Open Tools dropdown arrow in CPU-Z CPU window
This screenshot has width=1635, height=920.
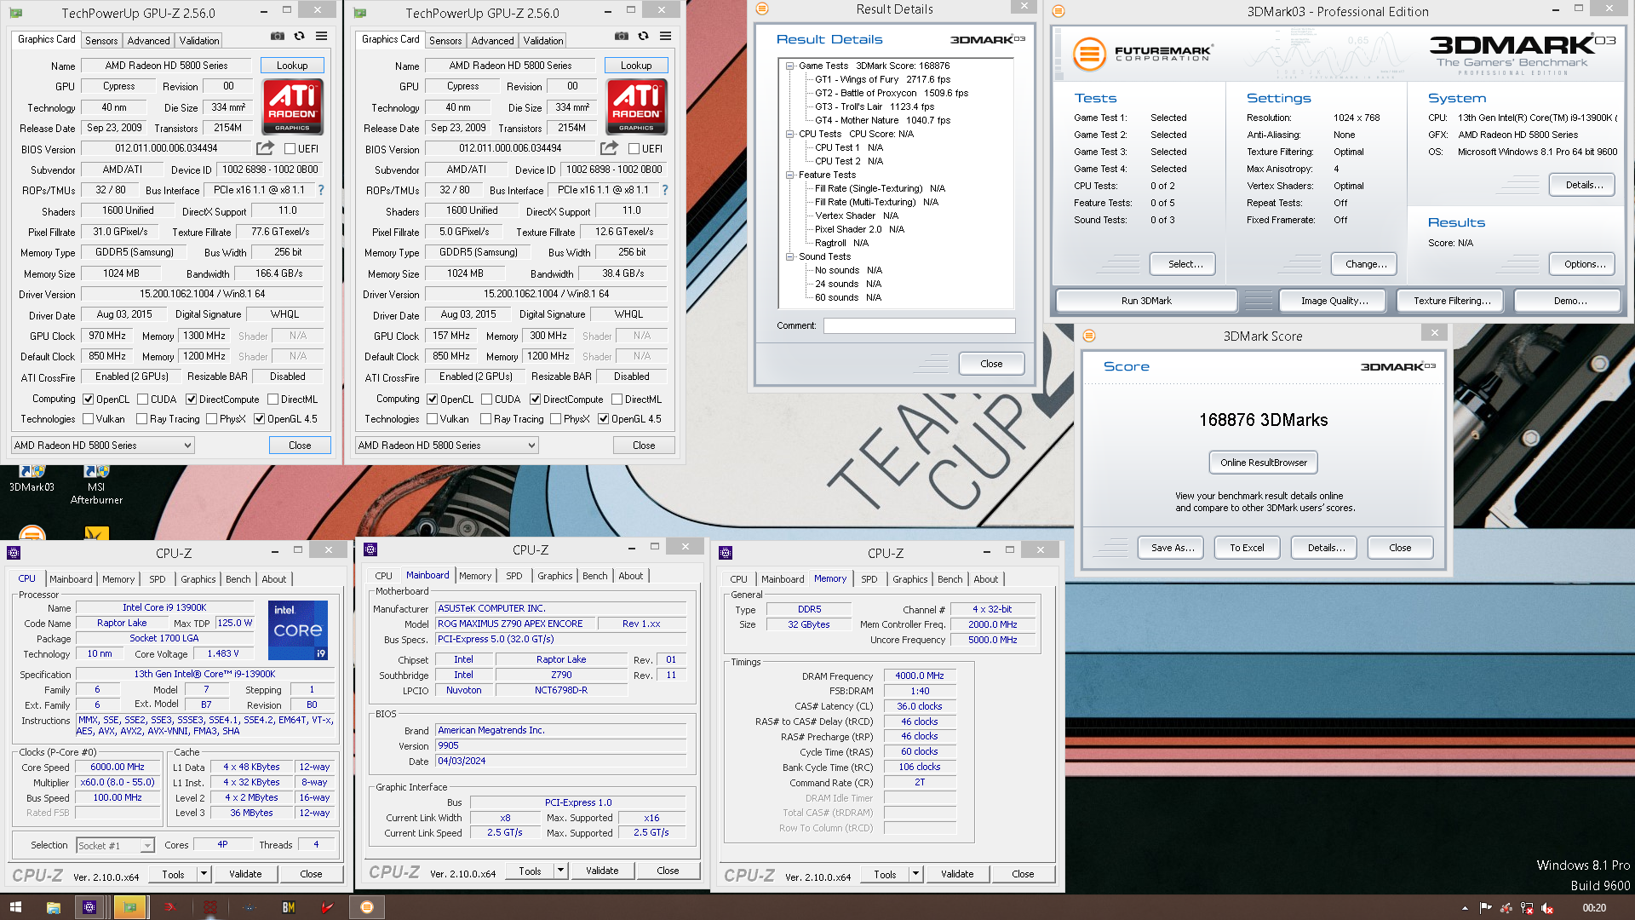click(204, 873)
